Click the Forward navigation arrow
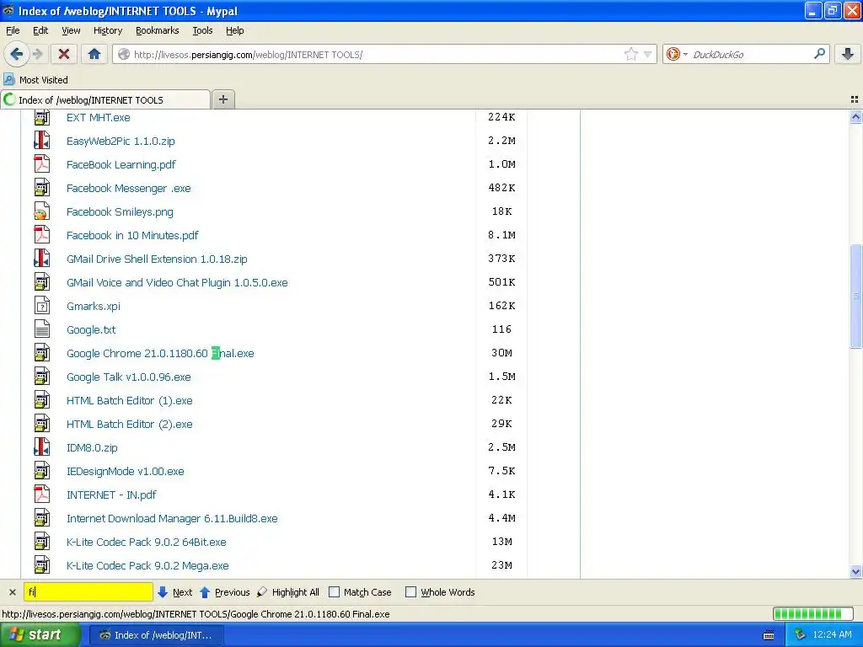 [x=37, y=54]
